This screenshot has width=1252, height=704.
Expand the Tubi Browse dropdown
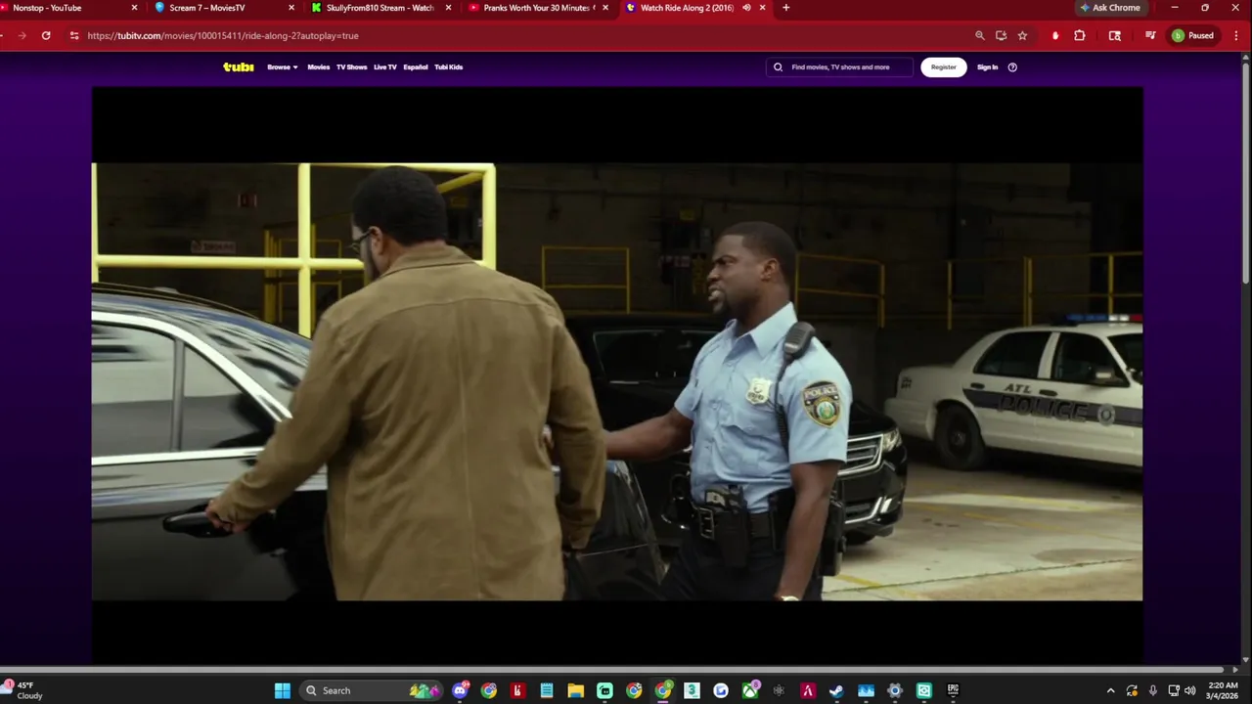[x=283, y=67]
